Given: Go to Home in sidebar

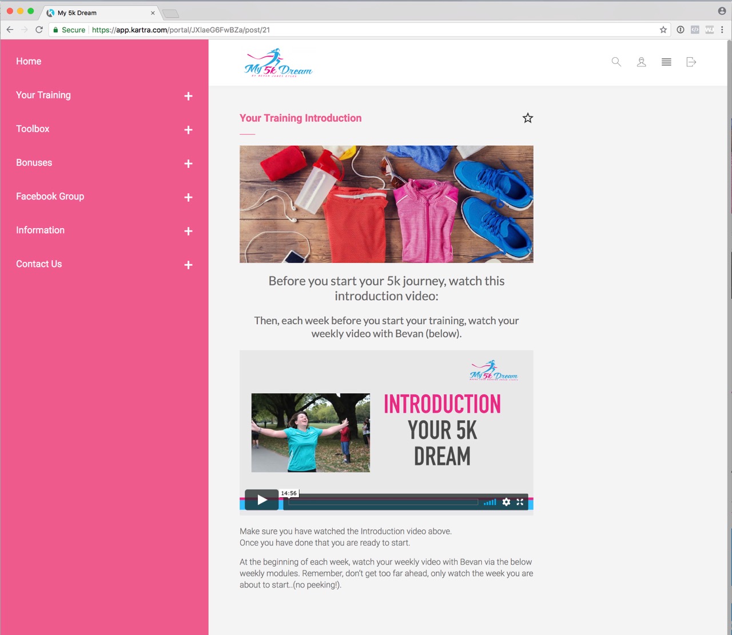Looking at the screenshot, I should (29, 61).
